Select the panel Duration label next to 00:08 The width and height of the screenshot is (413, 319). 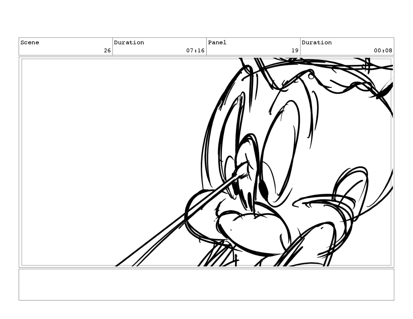317,42
